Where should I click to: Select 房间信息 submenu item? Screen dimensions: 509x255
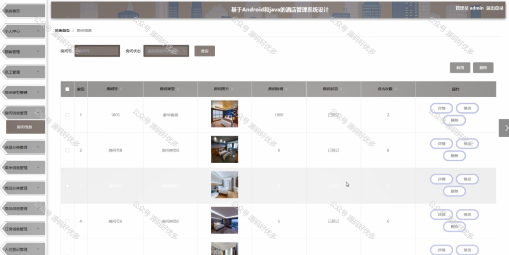26,127
